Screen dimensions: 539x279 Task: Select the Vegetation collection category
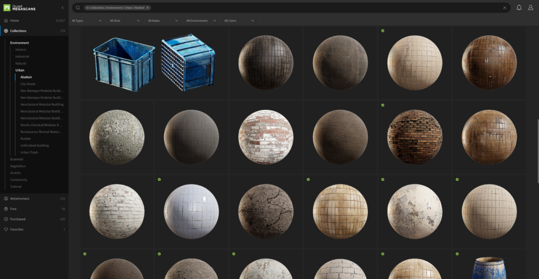click(x=17, y=166)
